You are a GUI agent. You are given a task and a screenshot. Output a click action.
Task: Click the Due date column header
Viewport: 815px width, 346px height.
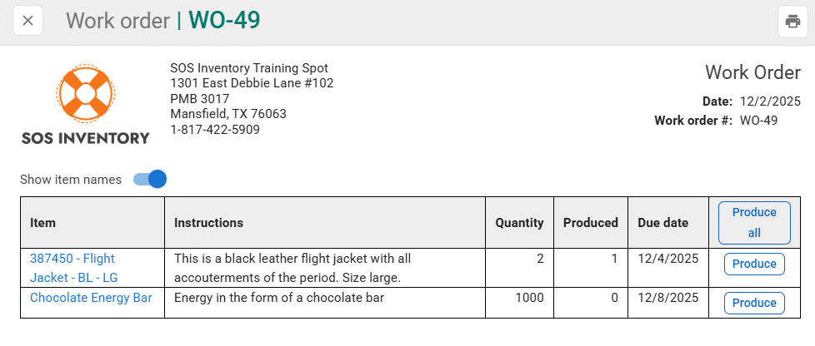tap(662, 223)
